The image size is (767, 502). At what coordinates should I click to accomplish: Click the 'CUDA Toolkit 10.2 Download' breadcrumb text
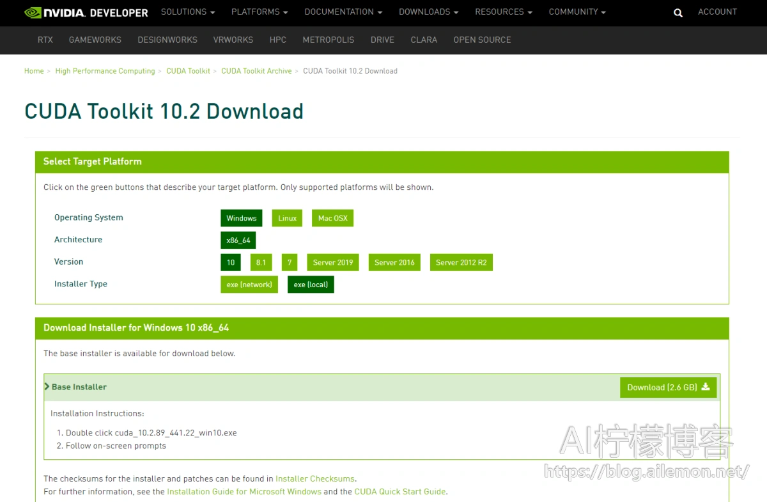(x=350, y=71)
